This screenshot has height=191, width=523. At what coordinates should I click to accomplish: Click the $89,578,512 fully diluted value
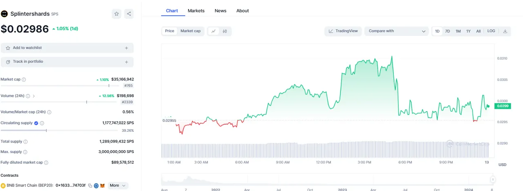tap(123, 162)
